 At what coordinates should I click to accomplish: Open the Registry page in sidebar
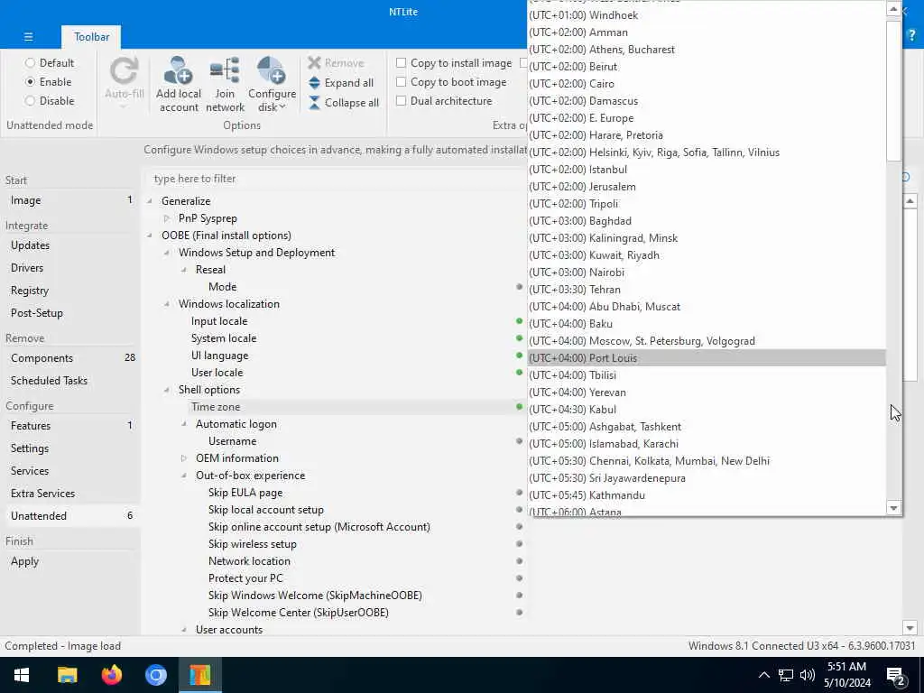[x=70, y=291]
